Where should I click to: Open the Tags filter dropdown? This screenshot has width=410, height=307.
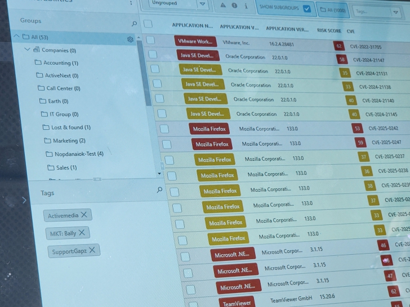(x=395, y=12)
